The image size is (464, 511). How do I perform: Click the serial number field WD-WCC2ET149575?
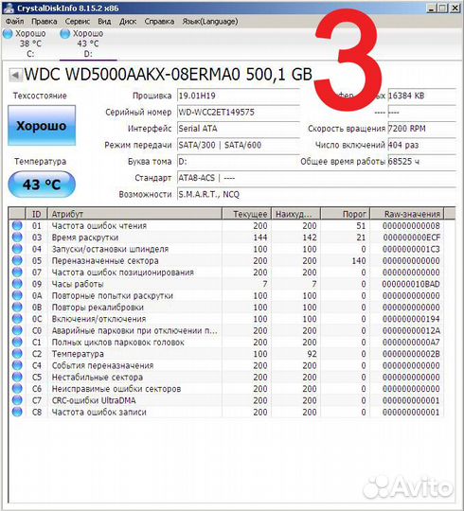point(239,113)
